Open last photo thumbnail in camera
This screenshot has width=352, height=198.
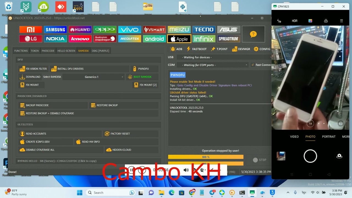point(281,156)
